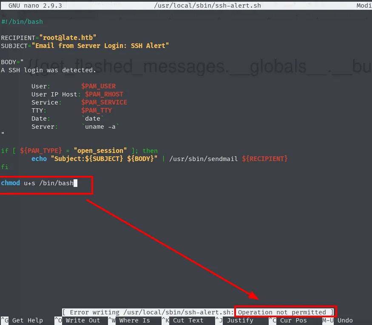
Task: Click the ^C Cur Pos shortcut
Action: click(x=288, y=320)
